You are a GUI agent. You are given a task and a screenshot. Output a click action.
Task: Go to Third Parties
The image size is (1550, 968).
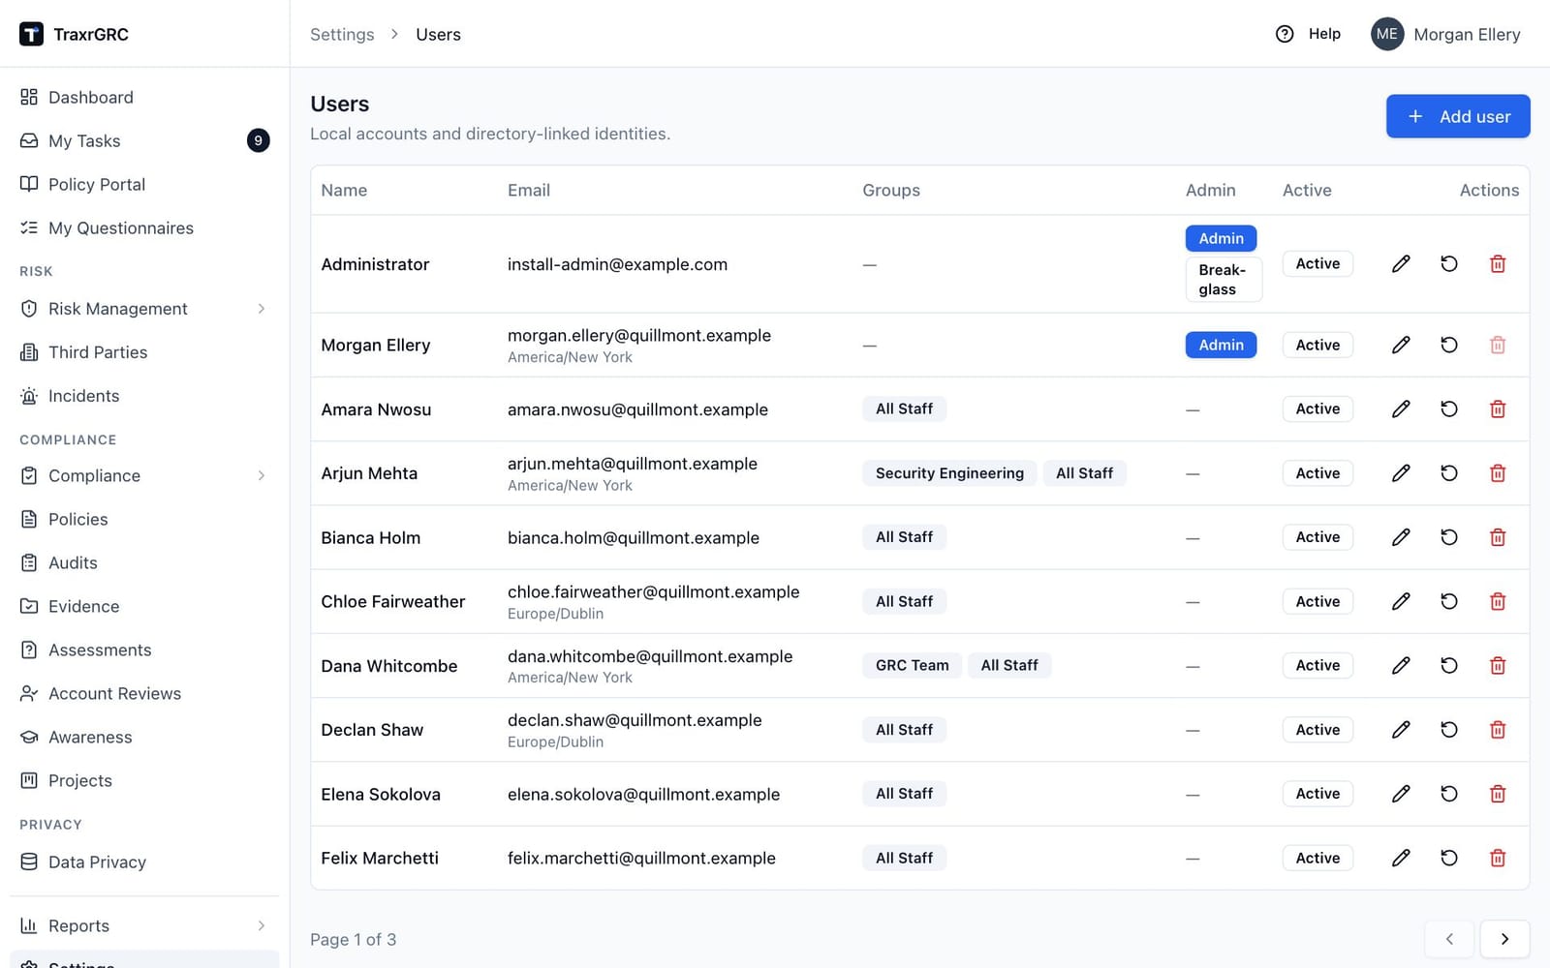pyautogui.click(x=144, y=352)
